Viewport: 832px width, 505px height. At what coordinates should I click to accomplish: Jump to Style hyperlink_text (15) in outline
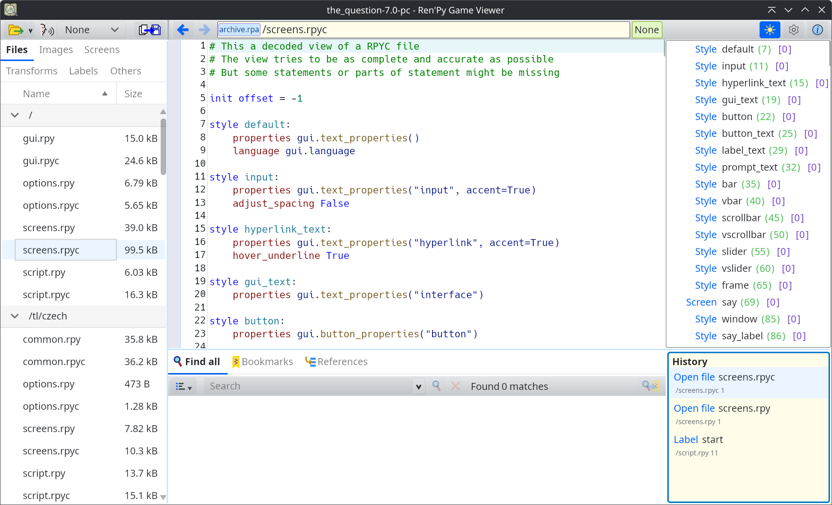click(762, 83)
